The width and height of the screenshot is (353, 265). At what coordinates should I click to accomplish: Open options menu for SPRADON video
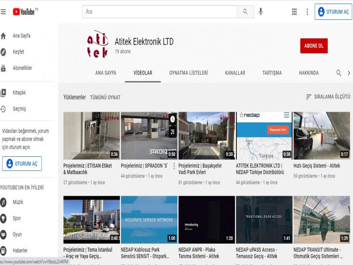(x=174, y=166)
